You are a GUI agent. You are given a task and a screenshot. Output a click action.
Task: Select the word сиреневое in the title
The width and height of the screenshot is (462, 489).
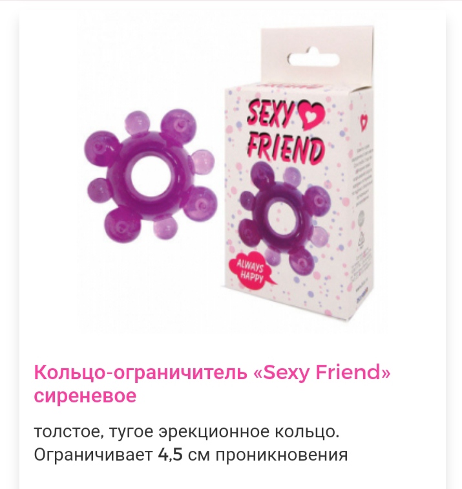coord(85,395)
